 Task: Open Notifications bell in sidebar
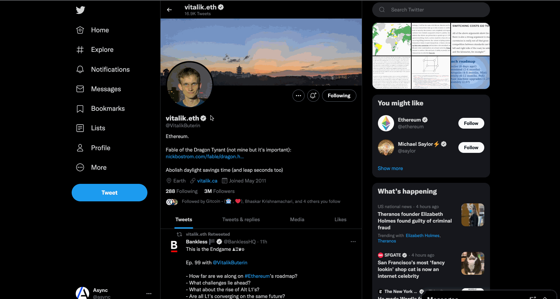tap(103, 69)
